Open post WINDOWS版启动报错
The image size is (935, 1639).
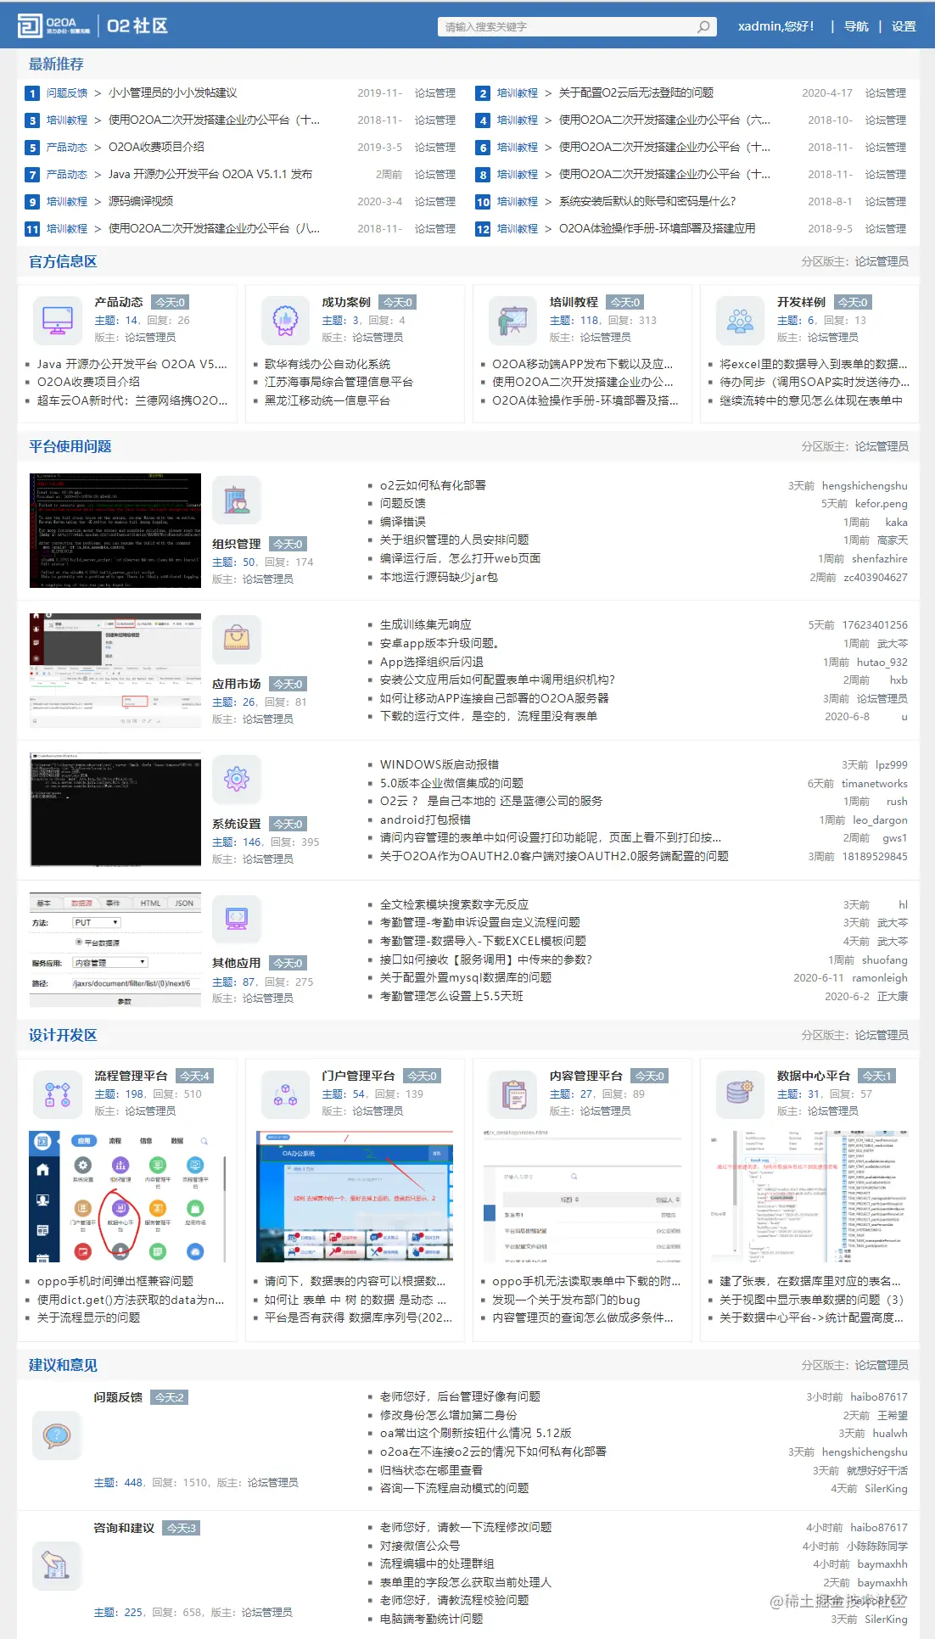tap(440, 764)
